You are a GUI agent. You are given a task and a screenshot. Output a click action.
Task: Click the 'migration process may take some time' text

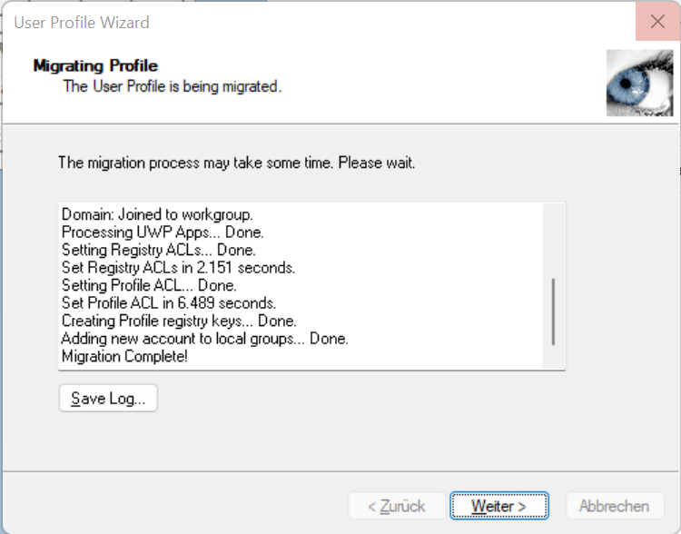pos(236,163)
